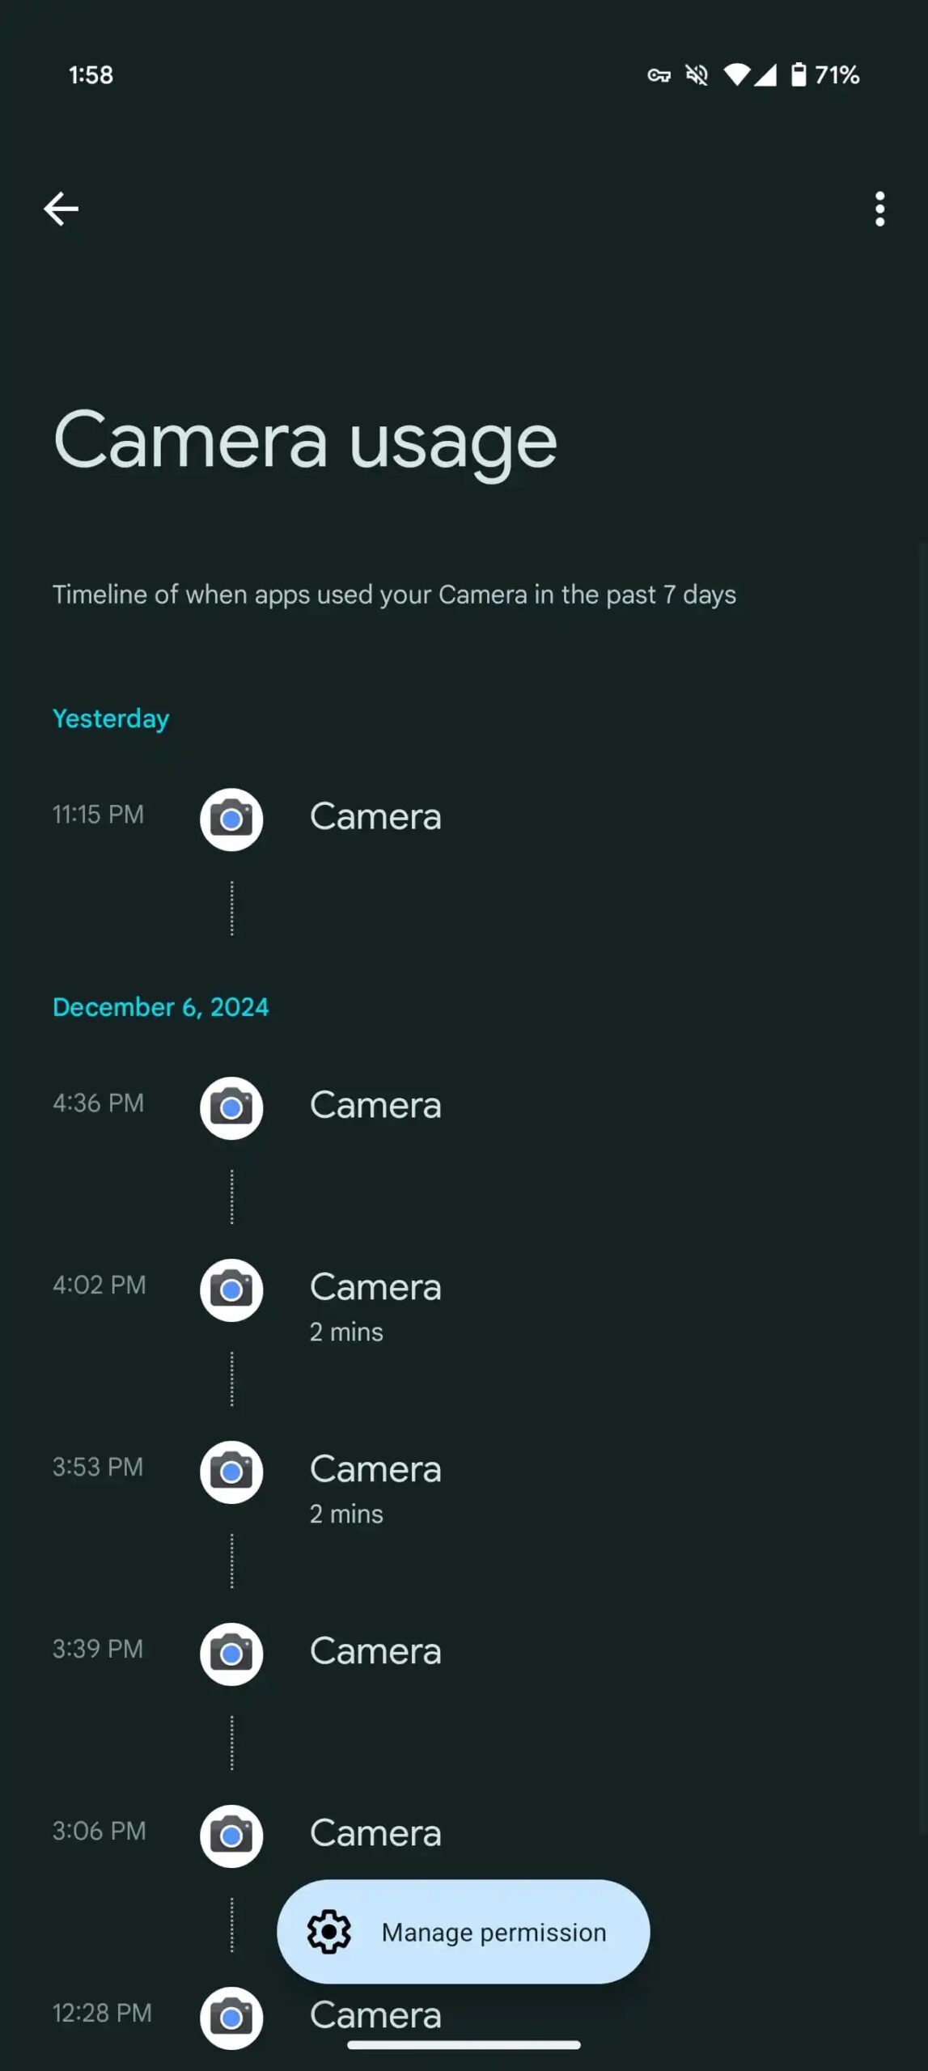Tap the VPN key status icon
Screen dimensions: 928x2071
tap(659, 75)
